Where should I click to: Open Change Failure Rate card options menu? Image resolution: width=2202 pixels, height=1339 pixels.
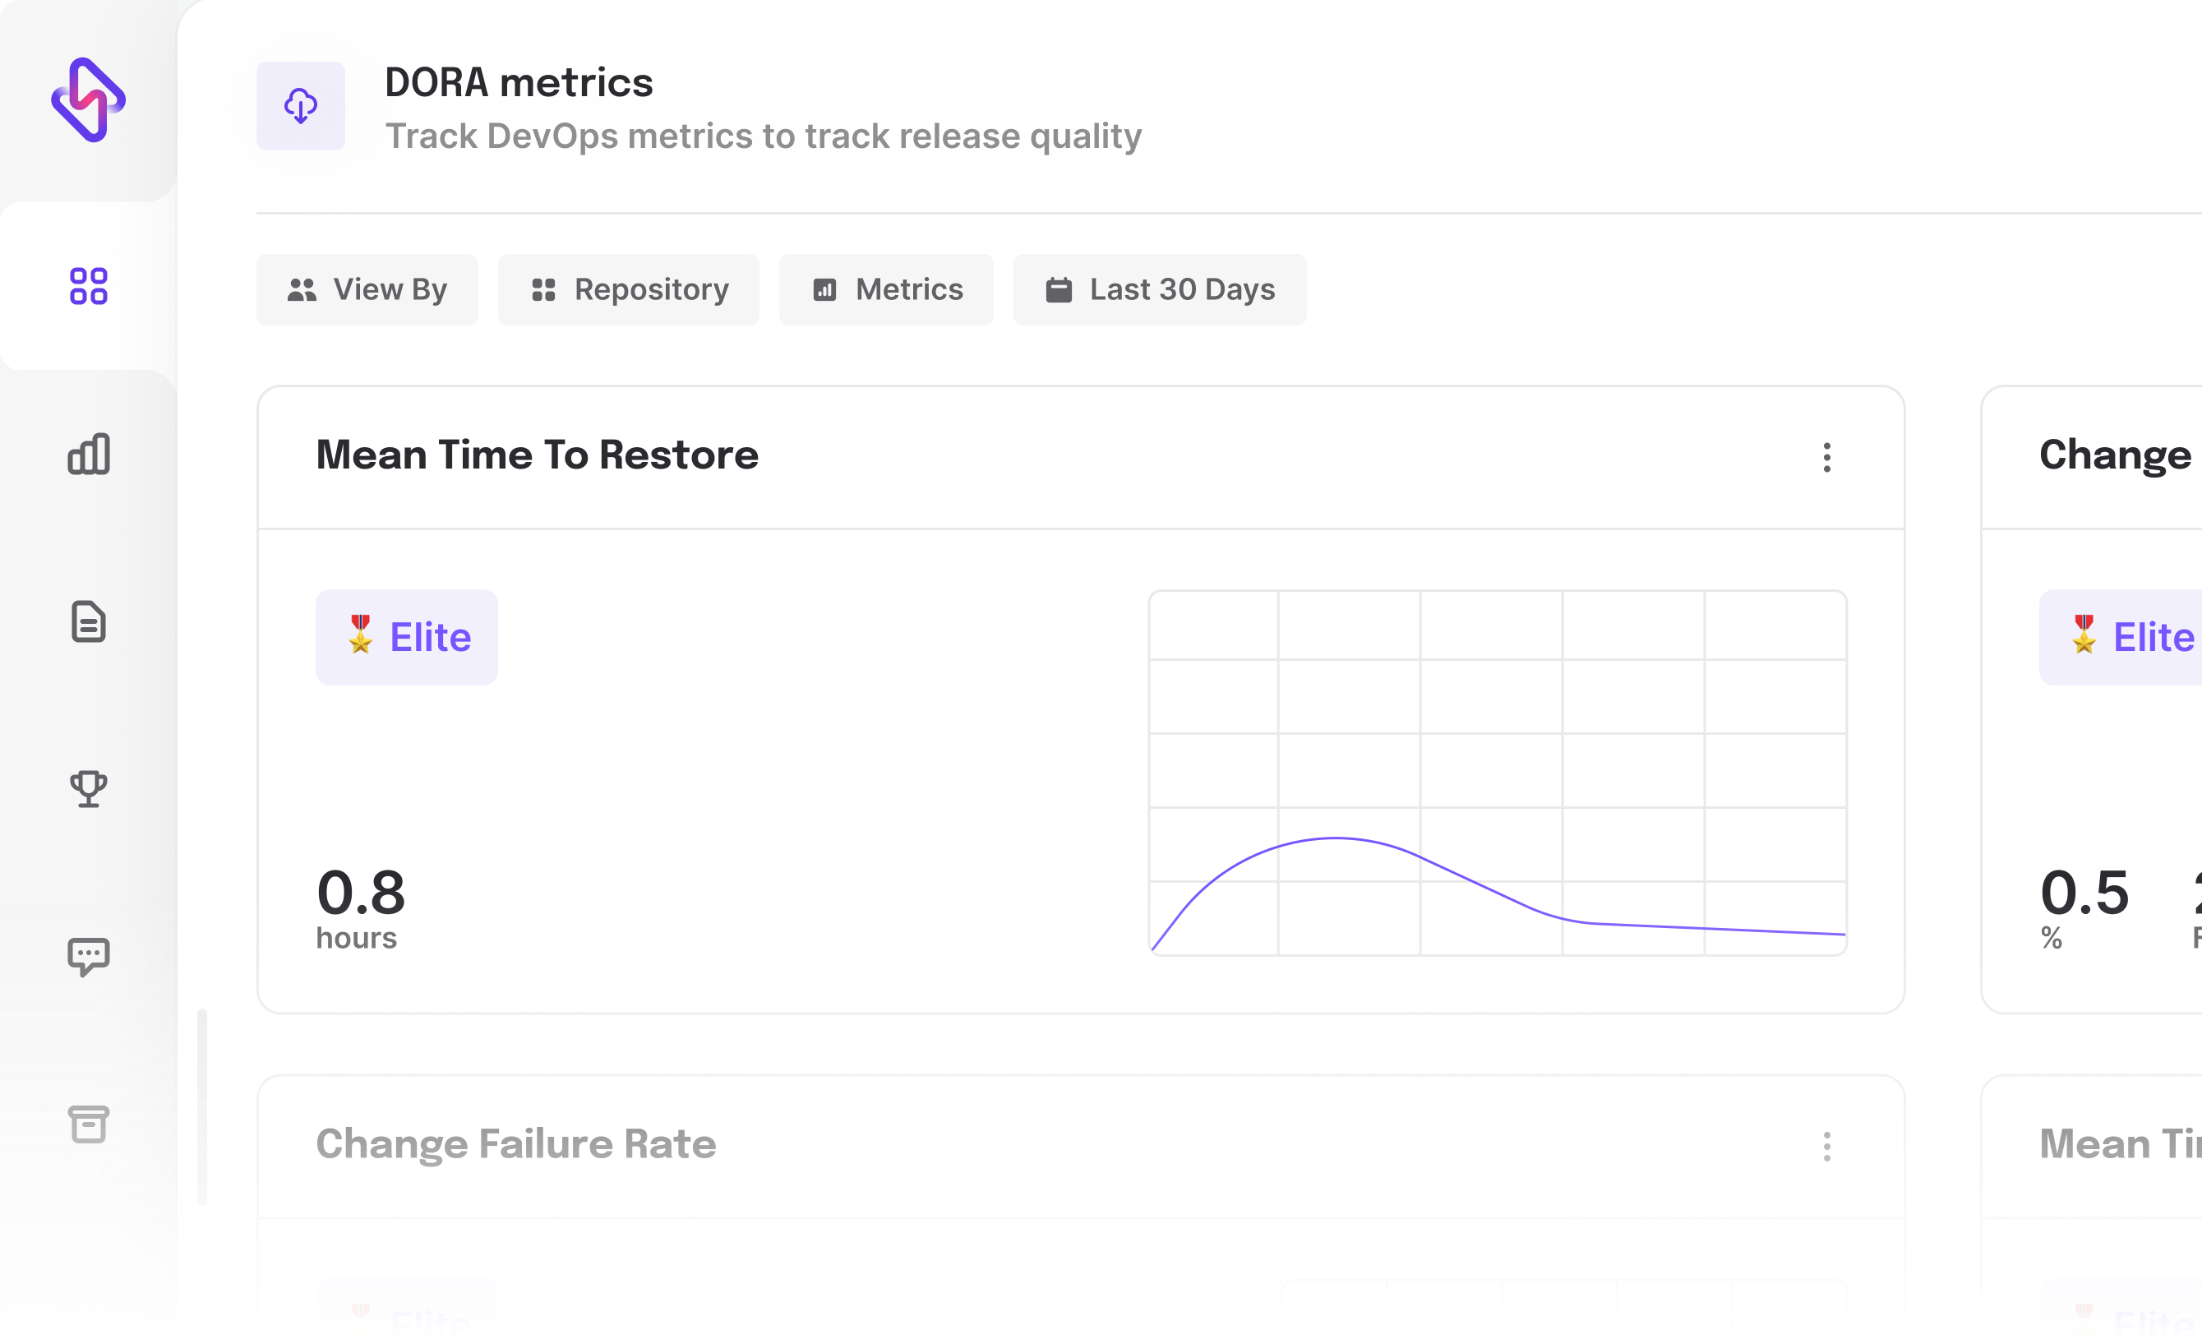pos(1826,1146)
